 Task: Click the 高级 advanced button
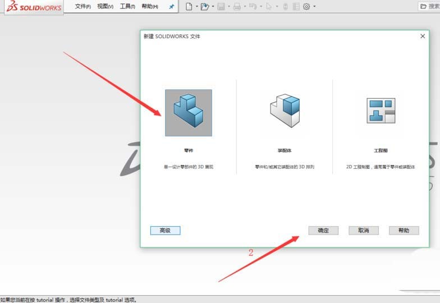165,231
